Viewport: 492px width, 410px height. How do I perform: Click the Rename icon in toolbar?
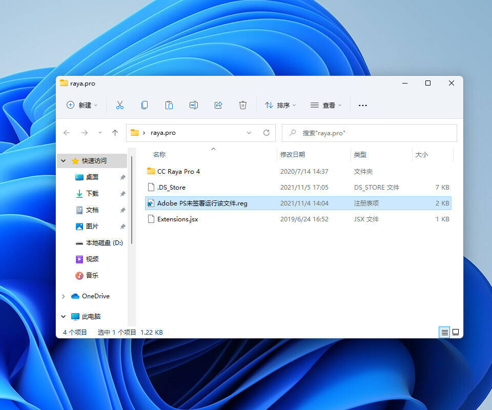click(x=194, y=105)
